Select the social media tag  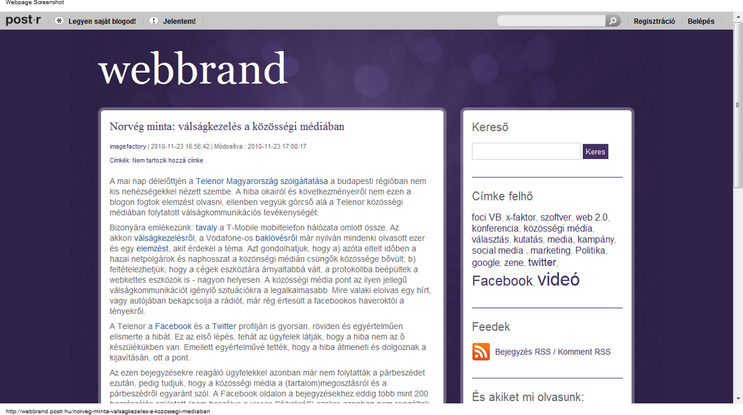(498, 250)
